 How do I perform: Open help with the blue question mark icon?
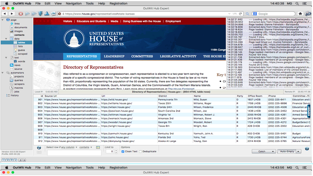(307, 149)
